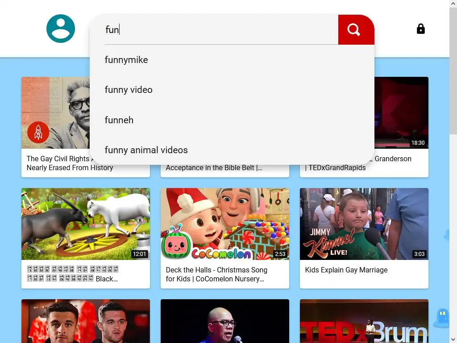Focus the search field containing "fun"
Image resolution: width=457 pixels, height=343 pixels.
[x=221, y=30]
